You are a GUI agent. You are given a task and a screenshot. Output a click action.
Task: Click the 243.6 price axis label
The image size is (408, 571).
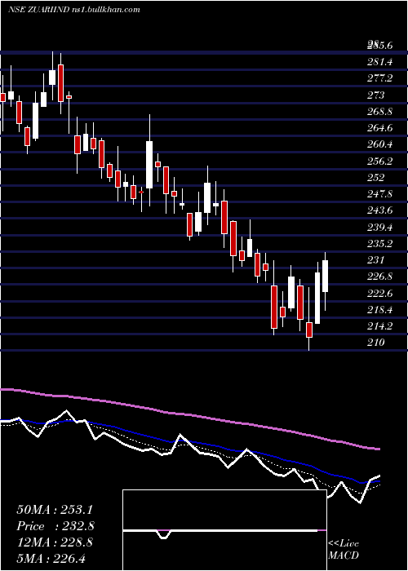coord(379,210)
